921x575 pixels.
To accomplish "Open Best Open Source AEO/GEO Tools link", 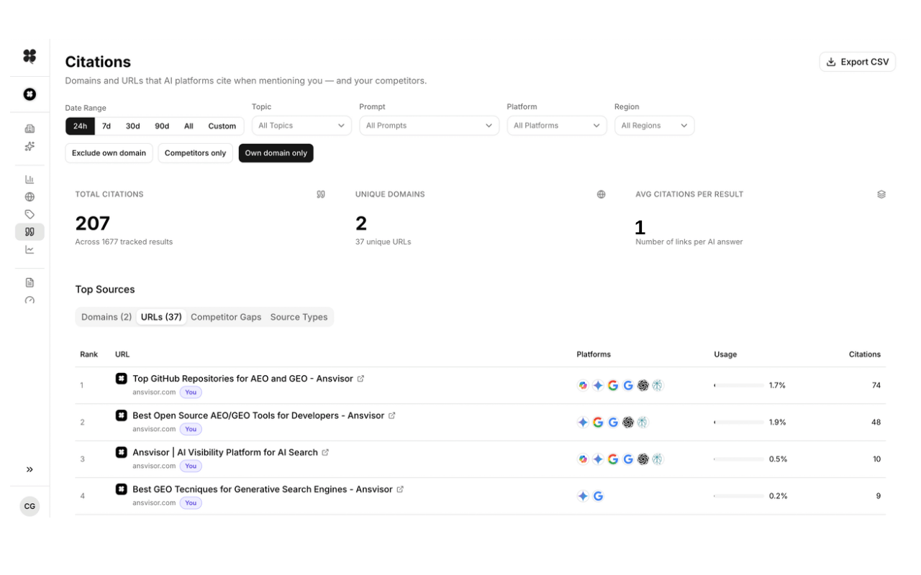I will tap(258, 415).
